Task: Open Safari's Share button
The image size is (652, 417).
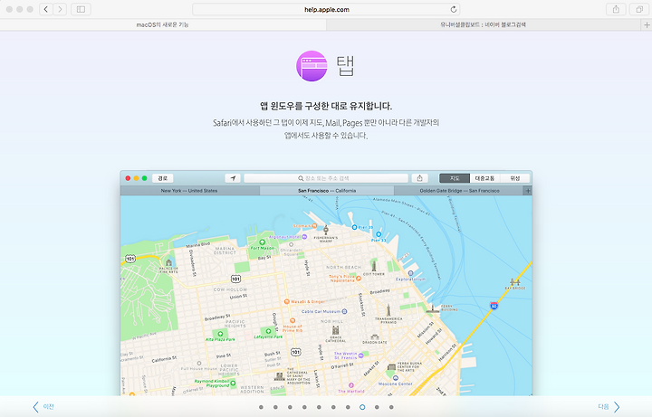Action: [x=616, y=9]
